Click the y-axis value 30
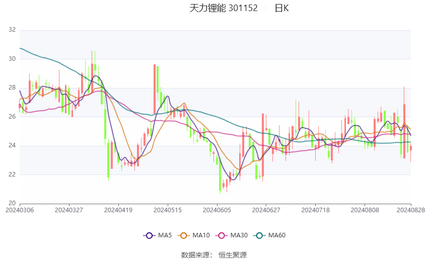 pyautogui.click(x=12, y=59)
